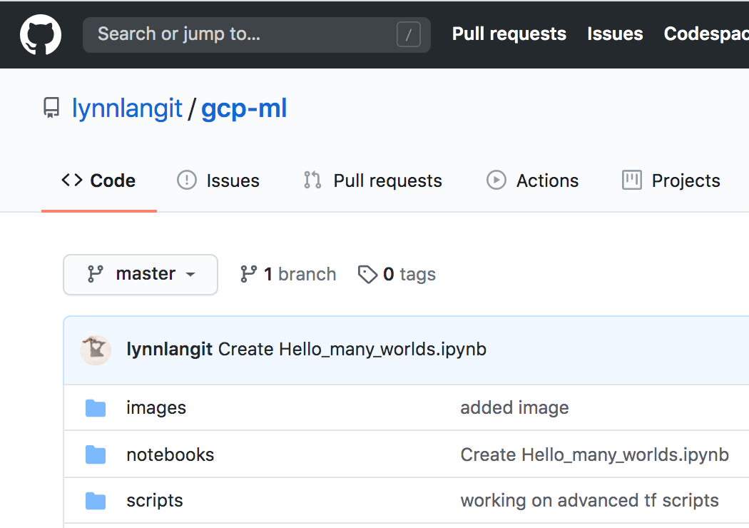This screenshot has width=749, height=528.
Task: Open the scripts folder
Action: click(155, 500)
